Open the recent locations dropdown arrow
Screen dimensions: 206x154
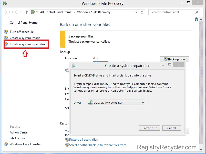tap(21, 12)
